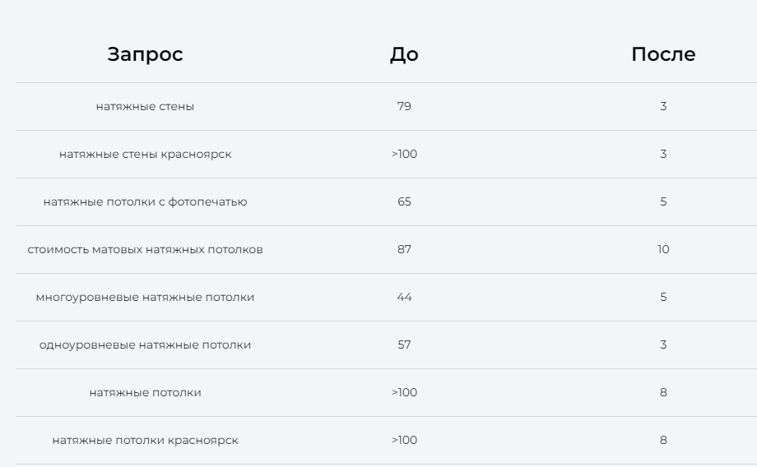This screenshot has height=467, width=757.
Task: Click 'После' value for 'многоуровневые натяжные потолки'
Action: coord(663,297)
